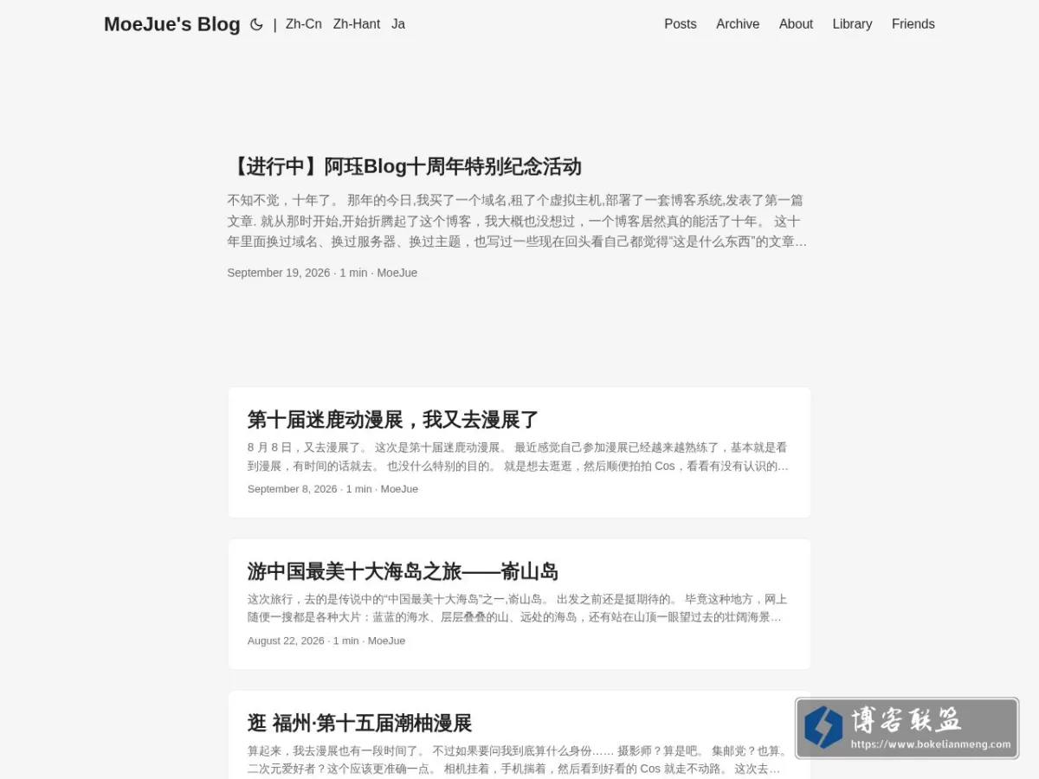
Task: Toggle dark mode moon icon
Action: coord(256,24)
